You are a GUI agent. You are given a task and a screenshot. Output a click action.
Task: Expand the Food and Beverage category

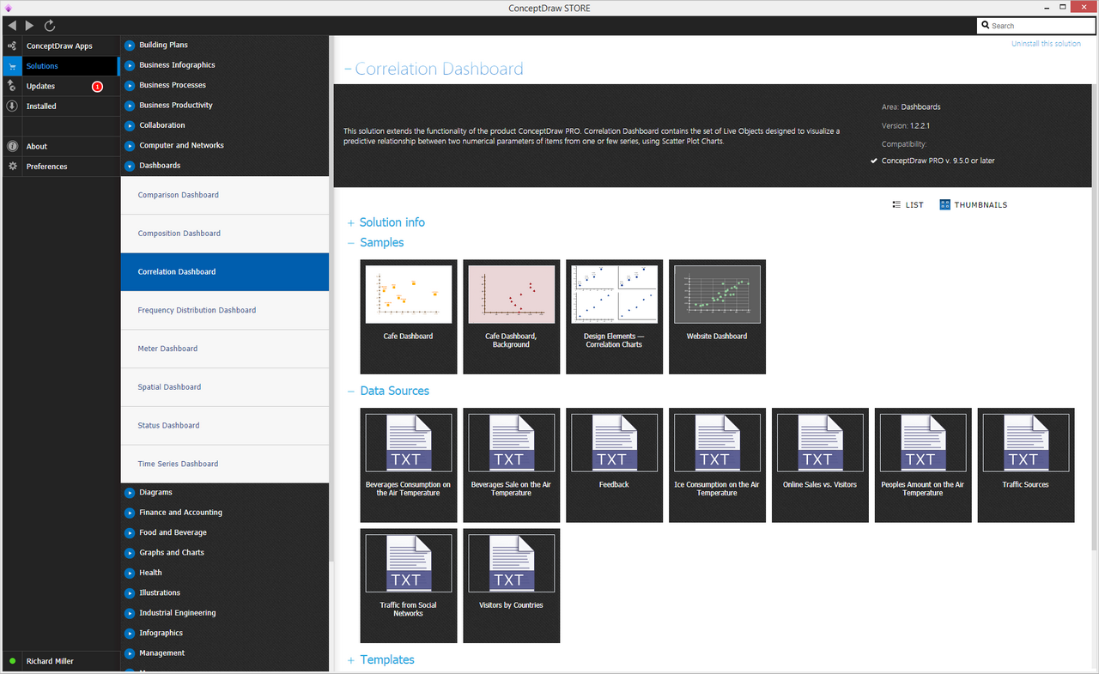click(130, 533)
